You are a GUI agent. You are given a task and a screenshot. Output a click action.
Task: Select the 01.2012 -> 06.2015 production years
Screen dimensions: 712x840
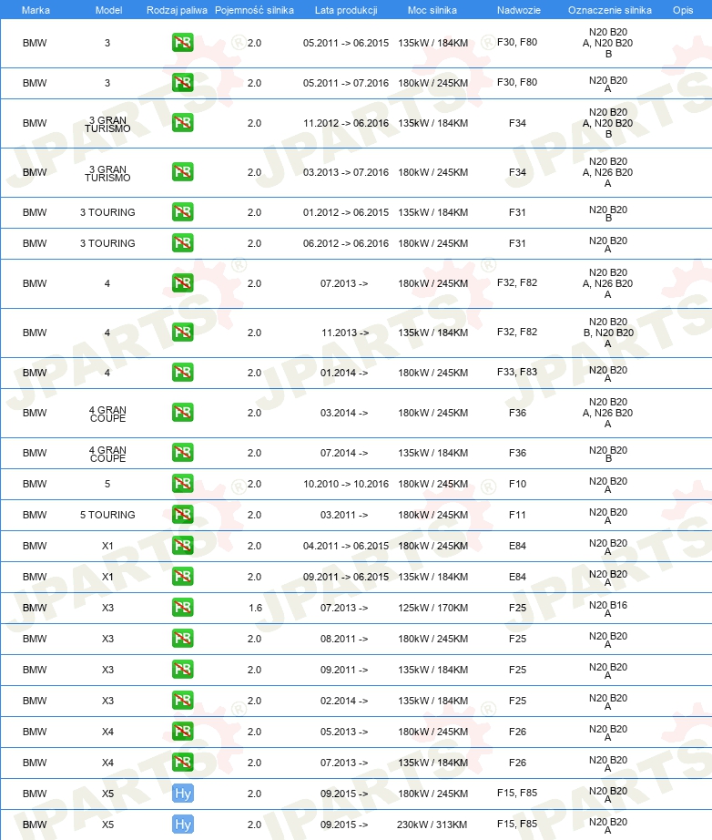click(x=346, y=212)
